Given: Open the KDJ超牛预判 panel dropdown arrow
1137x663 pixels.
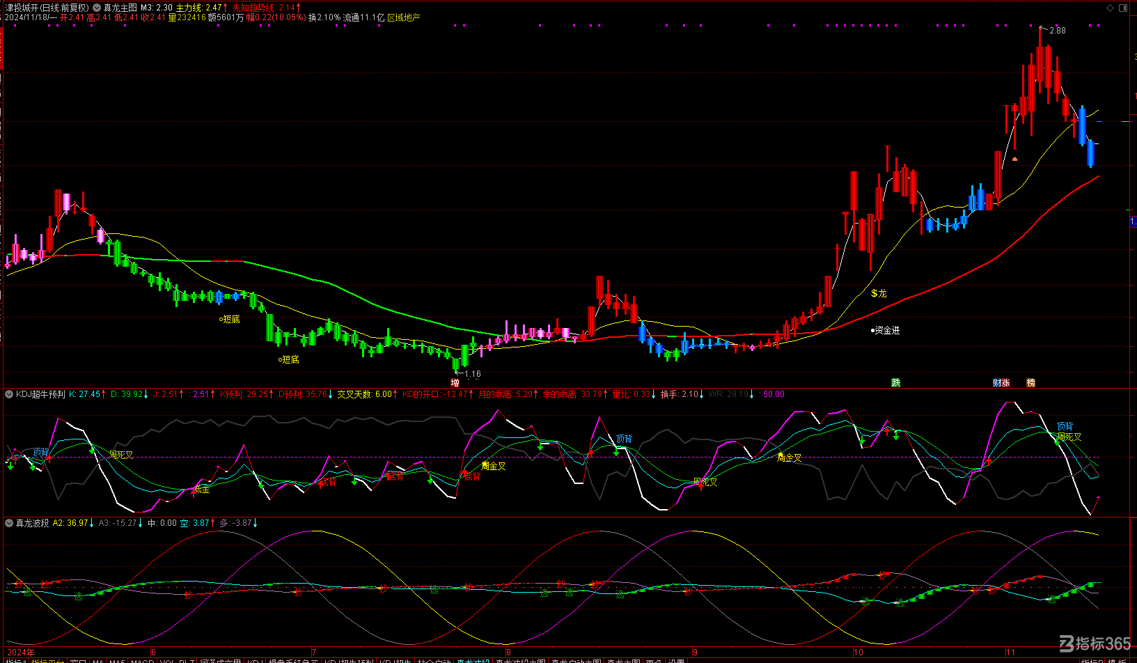Looking at the screenshot, I should [9, 394].
